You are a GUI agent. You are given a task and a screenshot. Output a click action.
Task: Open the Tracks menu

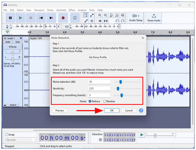(50, 10)
